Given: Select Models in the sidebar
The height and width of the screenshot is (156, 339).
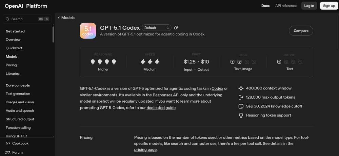Looking at the screenshot, I should coord(12,57).
